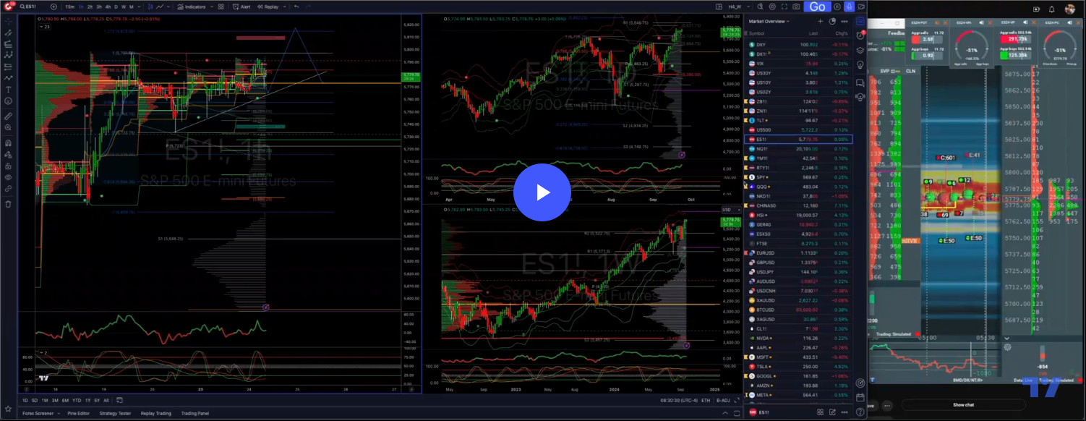This screenshot has width=1086, height=421.
Task: Sort watchlist by Chg% column header
Action: (842, 33)
